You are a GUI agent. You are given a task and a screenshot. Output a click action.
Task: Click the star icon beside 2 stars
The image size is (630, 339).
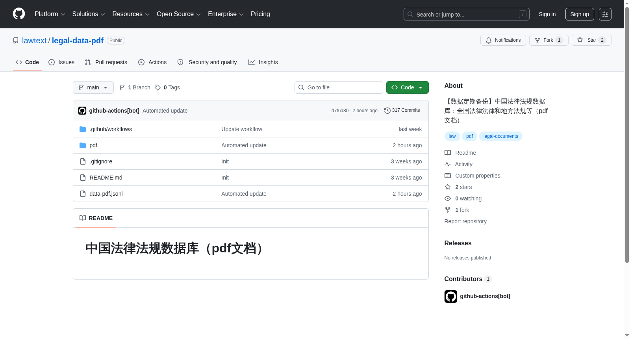(448, 187)
